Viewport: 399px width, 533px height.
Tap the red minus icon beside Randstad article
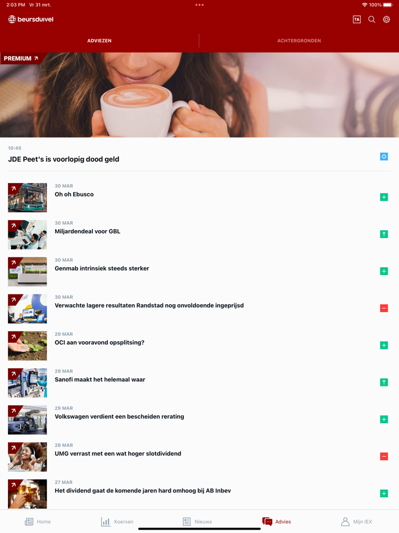[x=384, y=308]
